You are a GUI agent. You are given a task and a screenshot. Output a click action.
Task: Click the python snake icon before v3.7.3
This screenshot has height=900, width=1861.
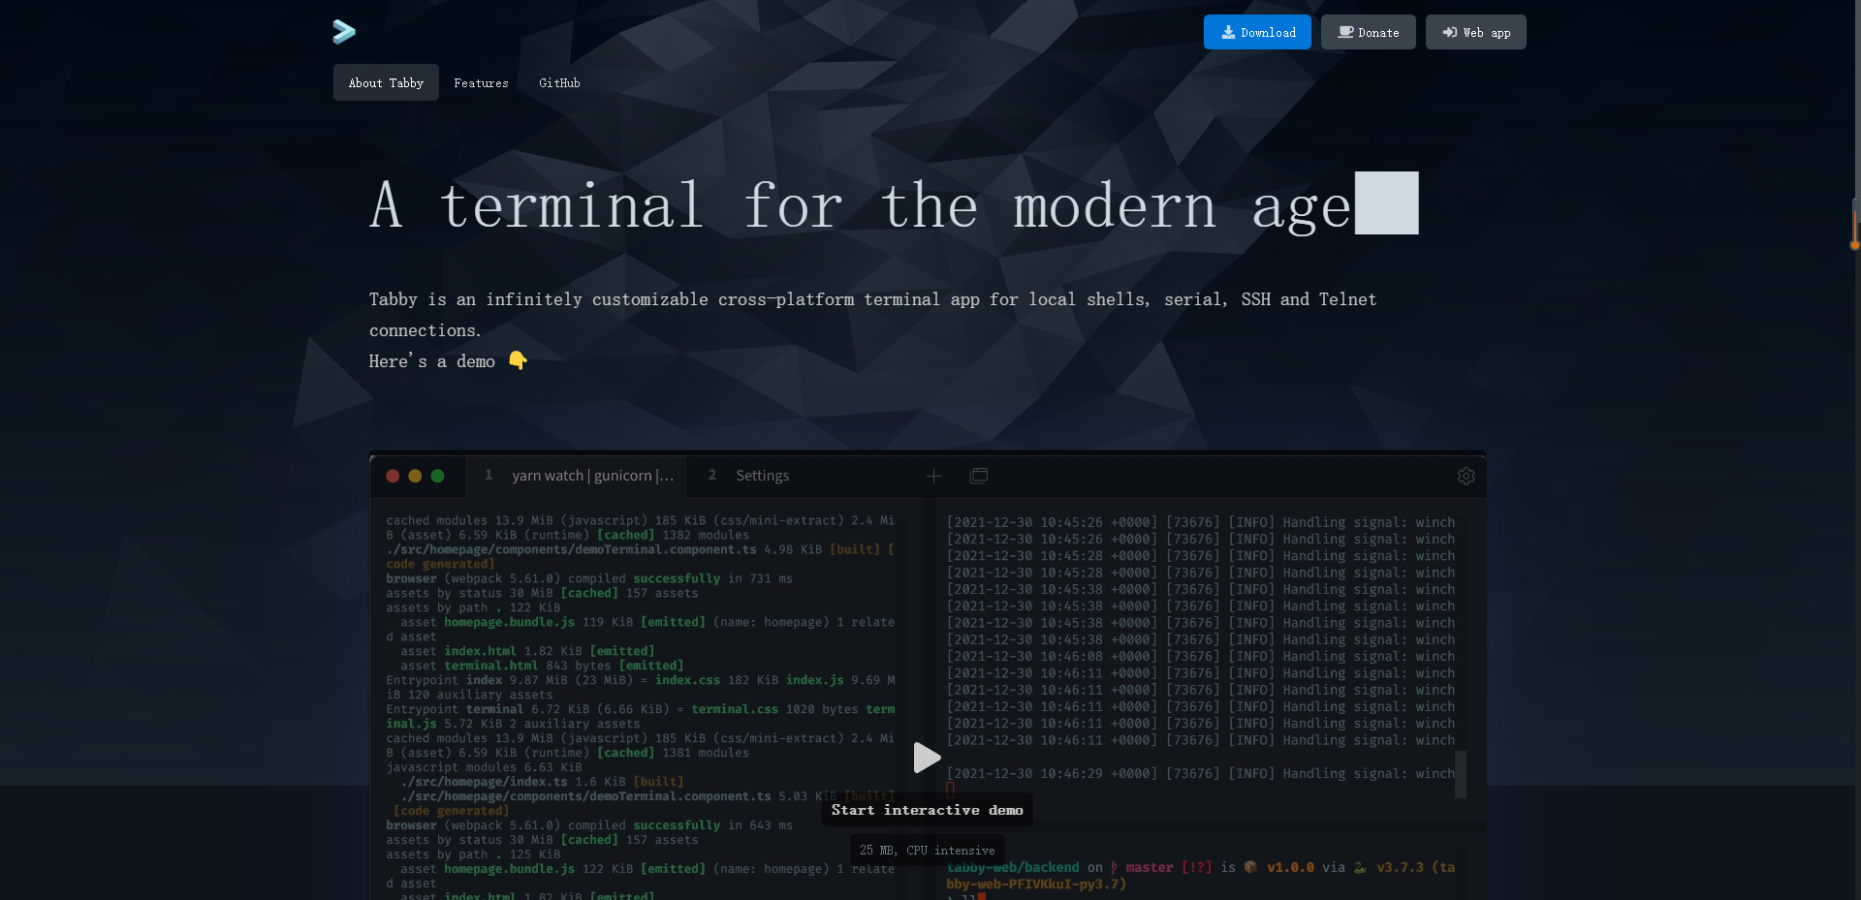(1360, 867)
